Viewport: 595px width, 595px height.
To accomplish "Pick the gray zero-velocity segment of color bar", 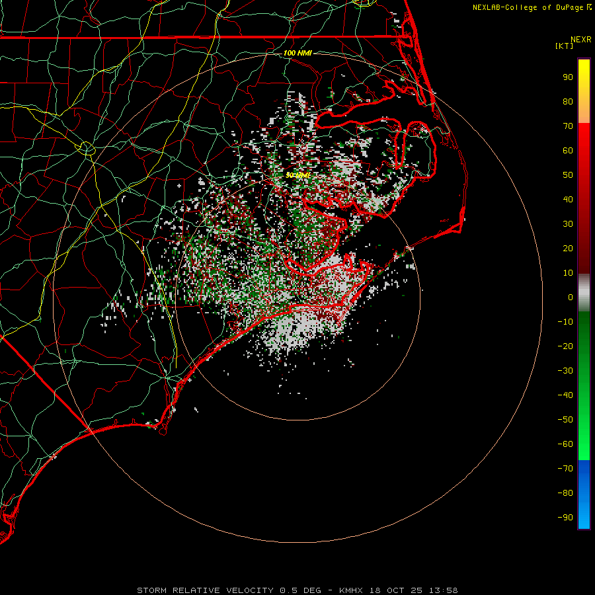I will [584, 292].
